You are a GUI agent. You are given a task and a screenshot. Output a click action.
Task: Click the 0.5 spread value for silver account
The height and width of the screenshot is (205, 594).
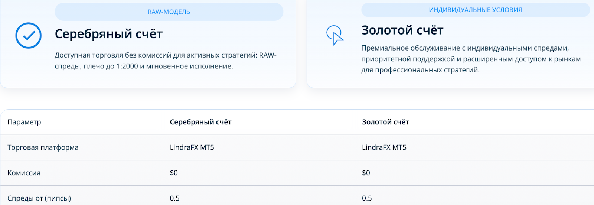(175, 198)
